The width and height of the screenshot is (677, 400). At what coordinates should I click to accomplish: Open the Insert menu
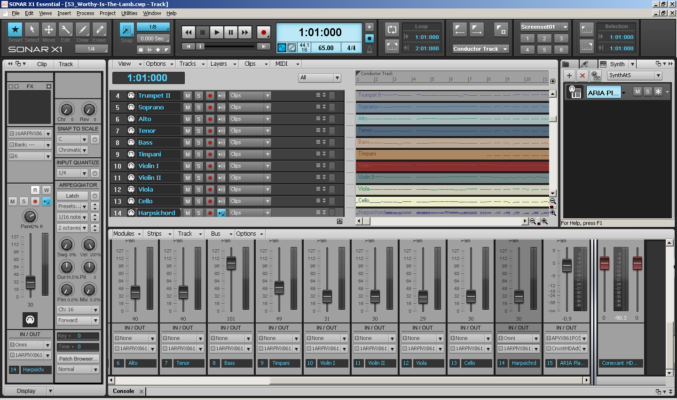pyautogui.click(x=64, y=13)
